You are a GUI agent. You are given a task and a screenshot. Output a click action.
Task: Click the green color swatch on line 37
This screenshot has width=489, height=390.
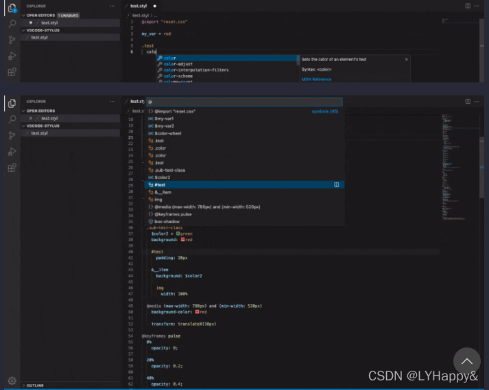coord(178,233)
